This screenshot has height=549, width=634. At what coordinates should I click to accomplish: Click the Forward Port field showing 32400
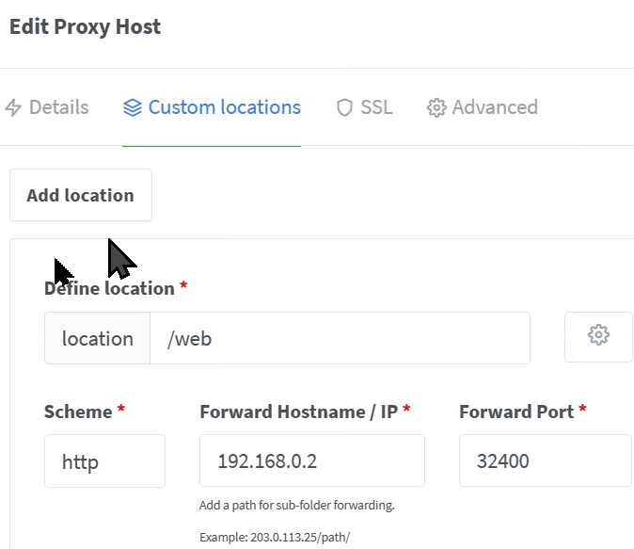pos(545,460)
